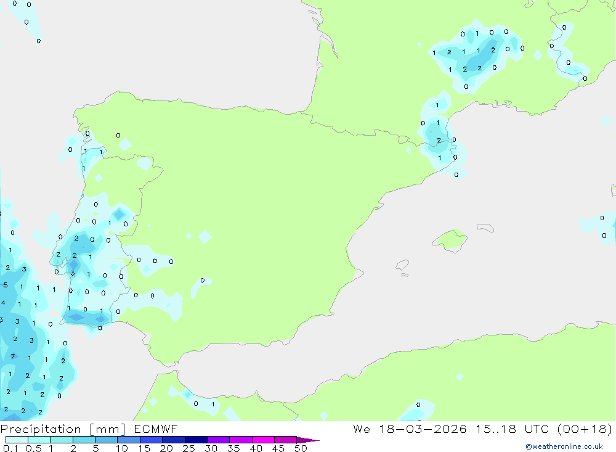Click the island of Menorca
This screenshot has height=452, width=616.
click(485, 228)
